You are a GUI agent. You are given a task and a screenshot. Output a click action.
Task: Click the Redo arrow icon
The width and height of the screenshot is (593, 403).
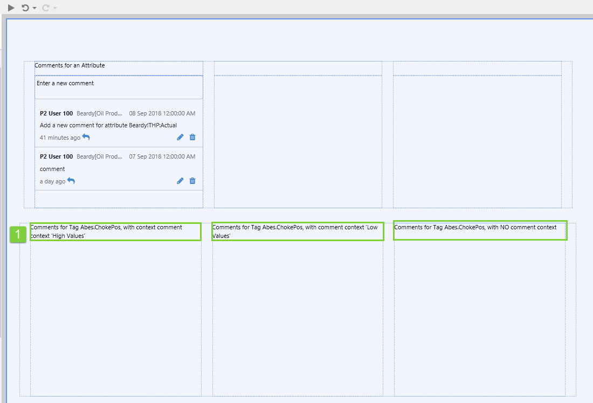coord(46,8)
